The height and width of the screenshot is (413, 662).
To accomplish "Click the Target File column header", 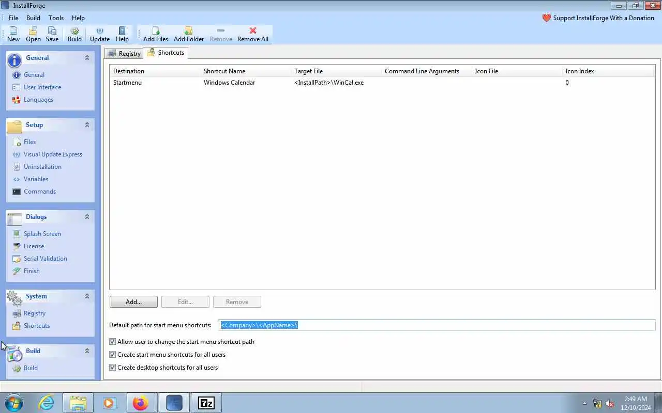I will click(x=336, y=71).
